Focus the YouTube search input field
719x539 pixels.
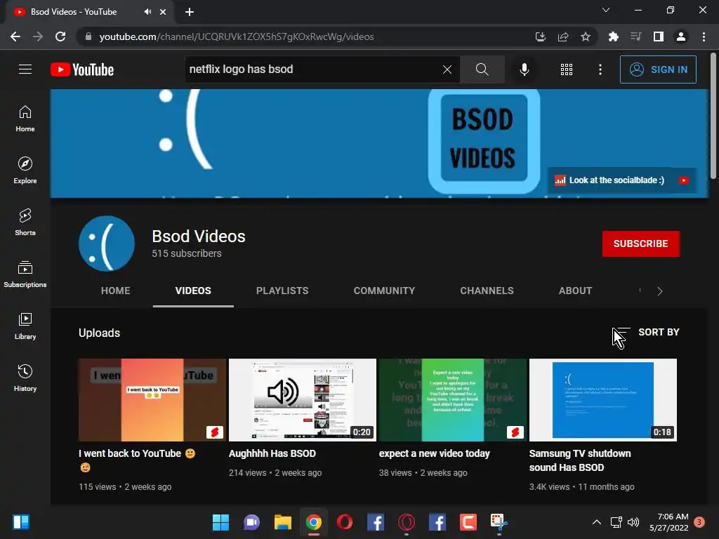[x=312, y=69]
